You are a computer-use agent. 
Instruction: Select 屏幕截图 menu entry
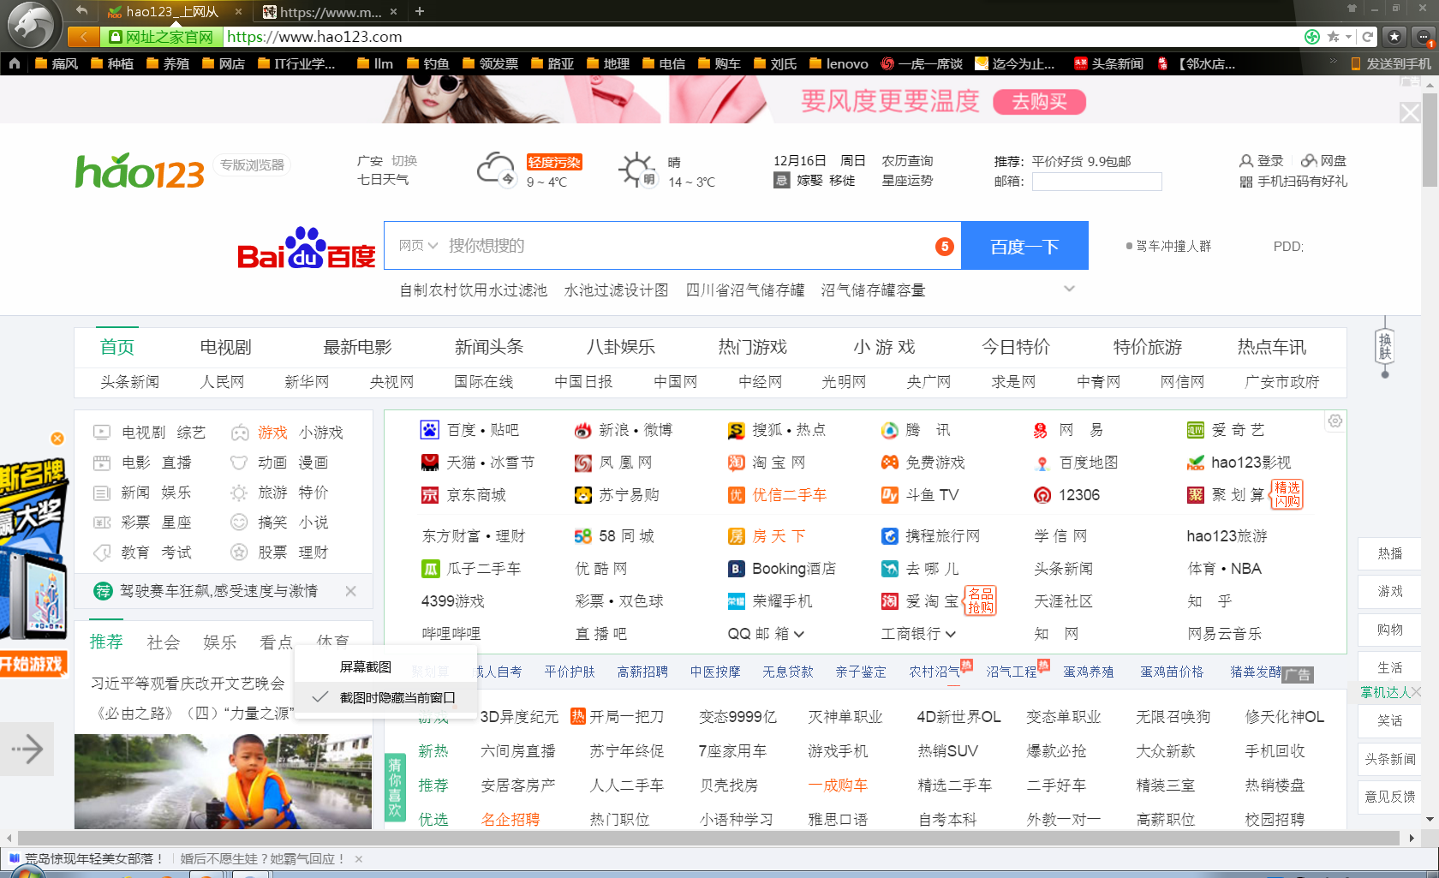366,666
